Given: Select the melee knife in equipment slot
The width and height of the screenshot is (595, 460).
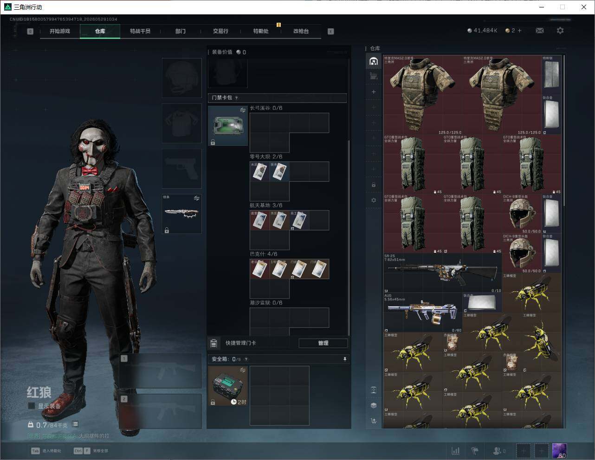Looking at the screenshot, I should point(181,214).
